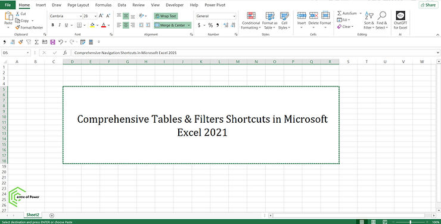Click the sigma icon in Quick Access Toolbar
Viewport: 441px width, 224px height.
pyautogui.click(x=36, y=42)
